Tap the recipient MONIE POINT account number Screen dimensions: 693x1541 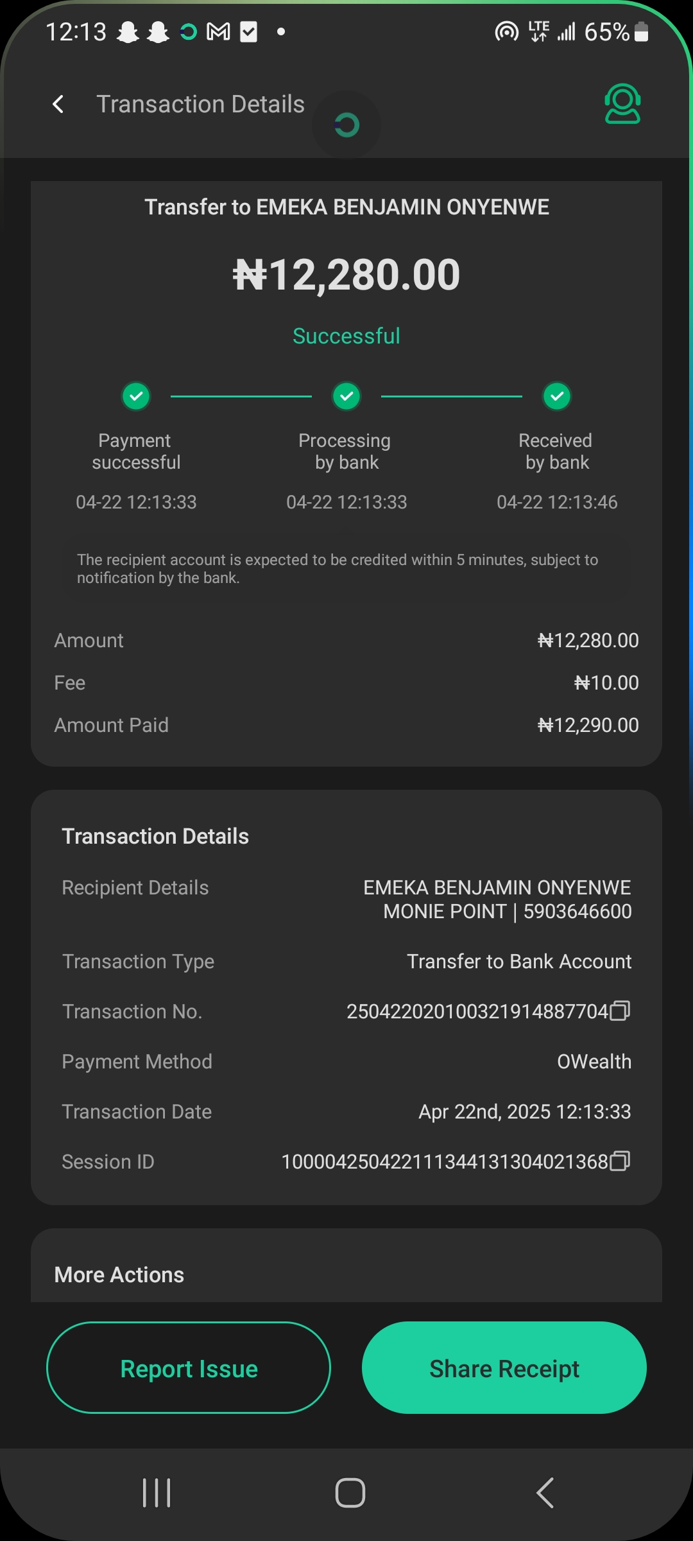pos(577,911)
